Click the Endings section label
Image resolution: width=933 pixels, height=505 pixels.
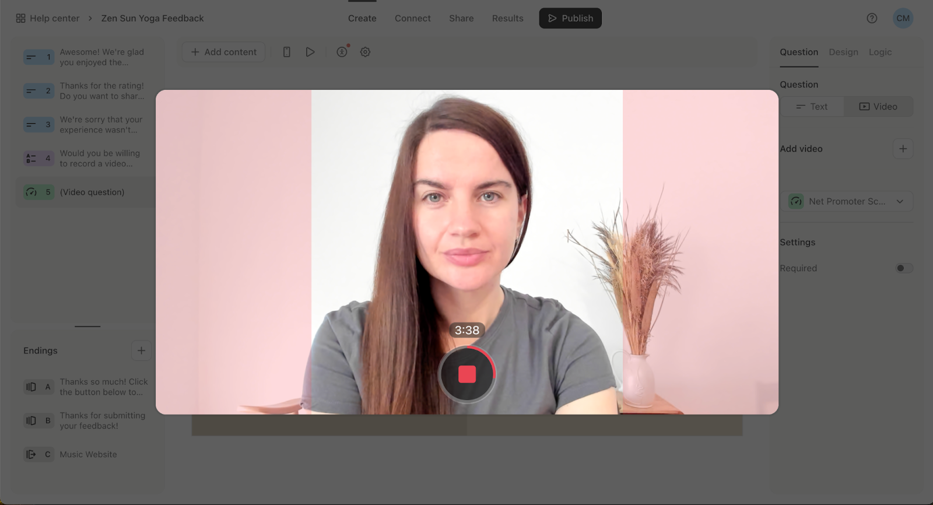(x=40, y=350)
